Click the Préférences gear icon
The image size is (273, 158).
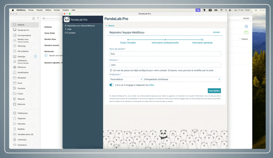click(x=15, y=113)
